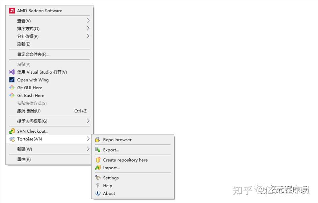318x203 pixels.
Task: Click the 查看(V) label
Action: [24, 21]
